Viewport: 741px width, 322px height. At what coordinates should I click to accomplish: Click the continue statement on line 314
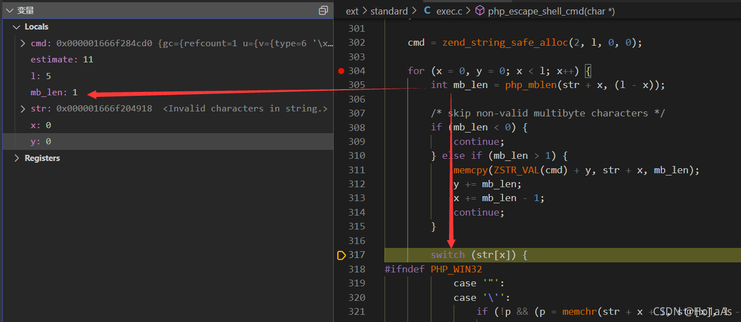click(479, 212)
